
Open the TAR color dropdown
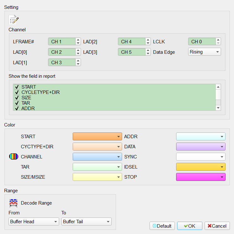97,167
